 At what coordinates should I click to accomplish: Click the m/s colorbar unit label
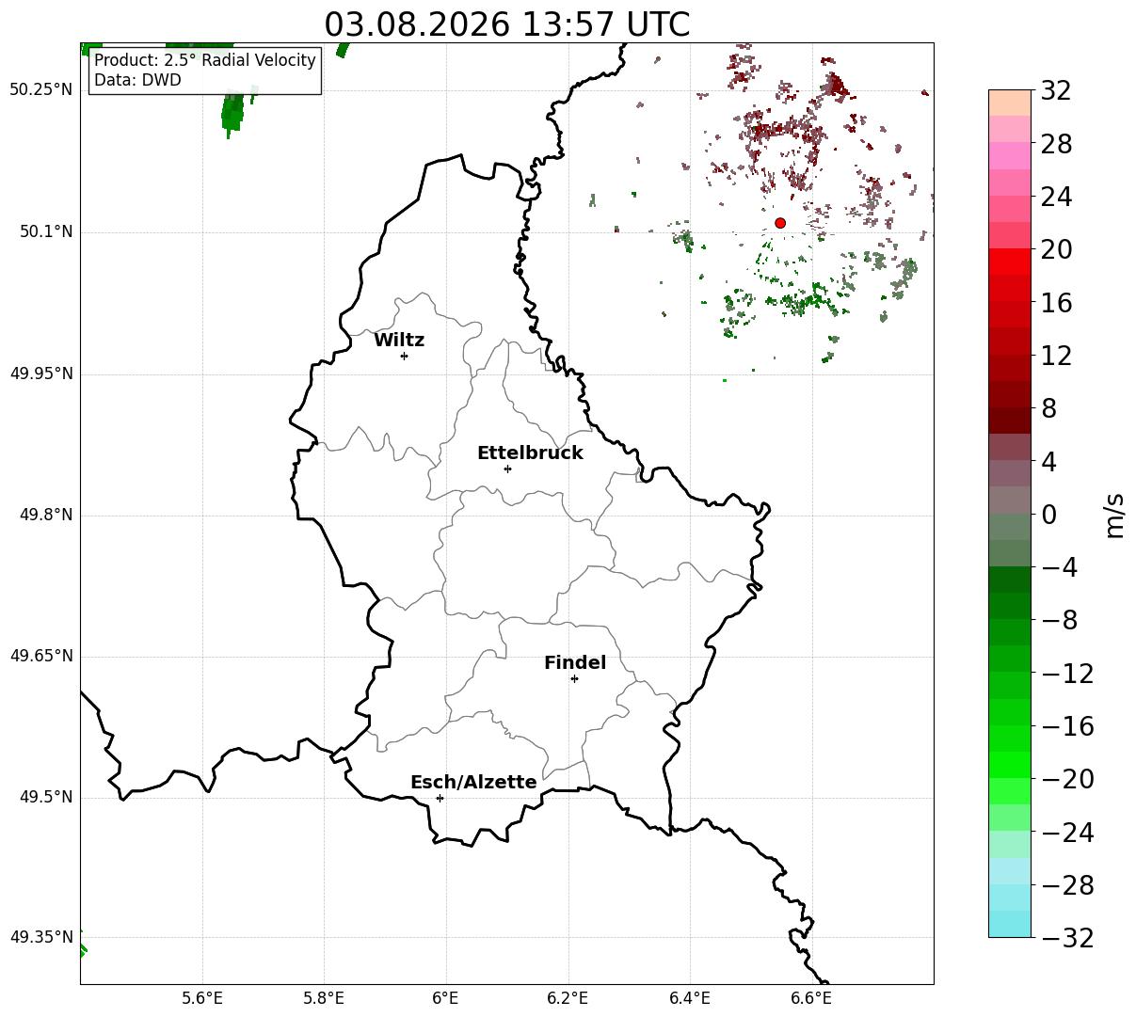coord(1115,514)
